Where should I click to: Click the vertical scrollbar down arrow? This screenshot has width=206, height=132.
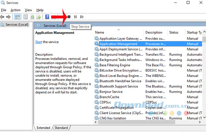click(x=204, y=118)
